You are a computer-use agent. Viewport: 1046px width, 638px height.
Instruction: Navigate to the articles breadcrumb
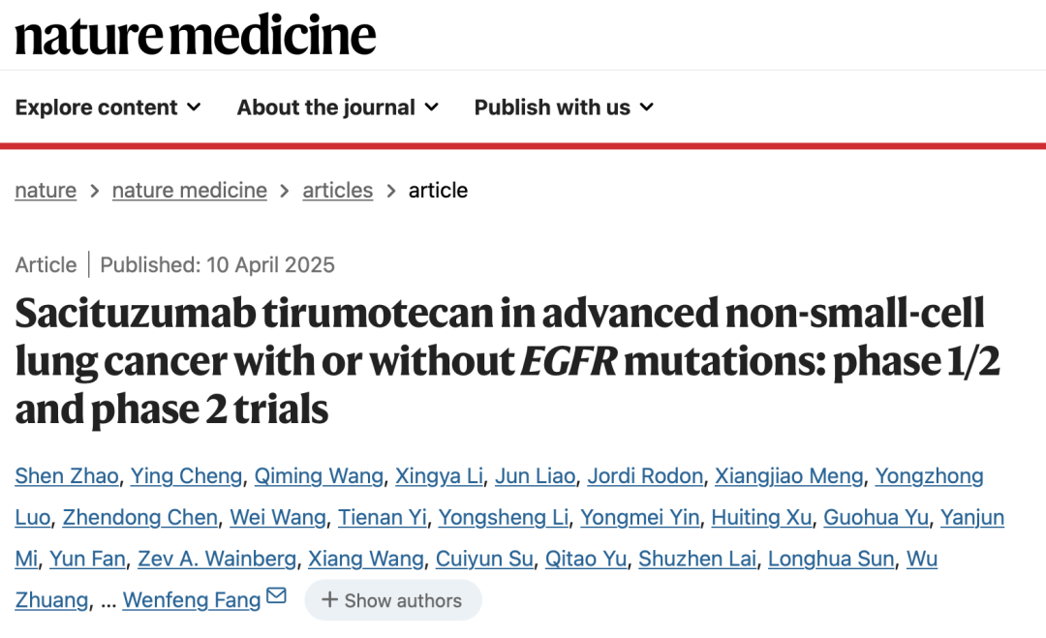[337, 191]
